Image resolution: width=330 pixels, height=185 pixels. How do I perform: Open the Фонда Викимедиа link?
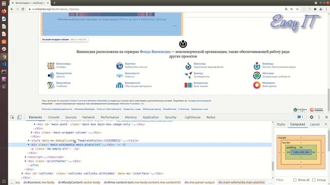point(155,51)
